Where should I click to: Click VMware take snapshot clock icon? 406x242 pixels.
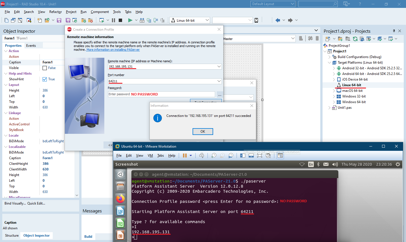tap(214, 156)
